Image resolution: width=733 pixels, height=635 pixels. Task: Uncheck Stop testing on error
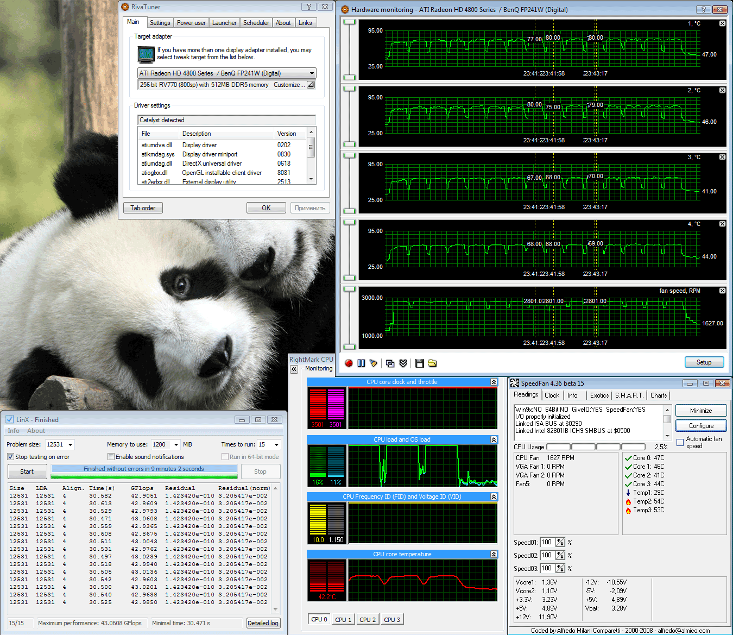pos(10,457)
